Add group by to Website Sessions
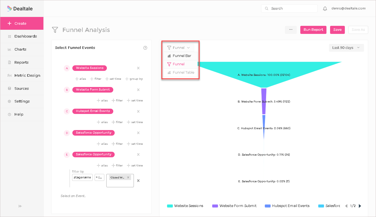Viewport: 376px width, 217px height. click(134, 79)
